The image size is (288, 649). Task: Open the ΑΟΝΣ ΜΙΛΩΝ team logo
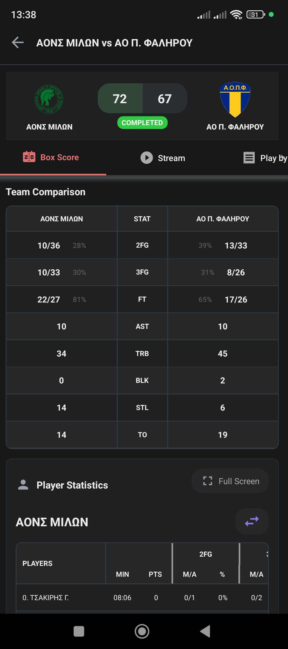pos(49,99)
